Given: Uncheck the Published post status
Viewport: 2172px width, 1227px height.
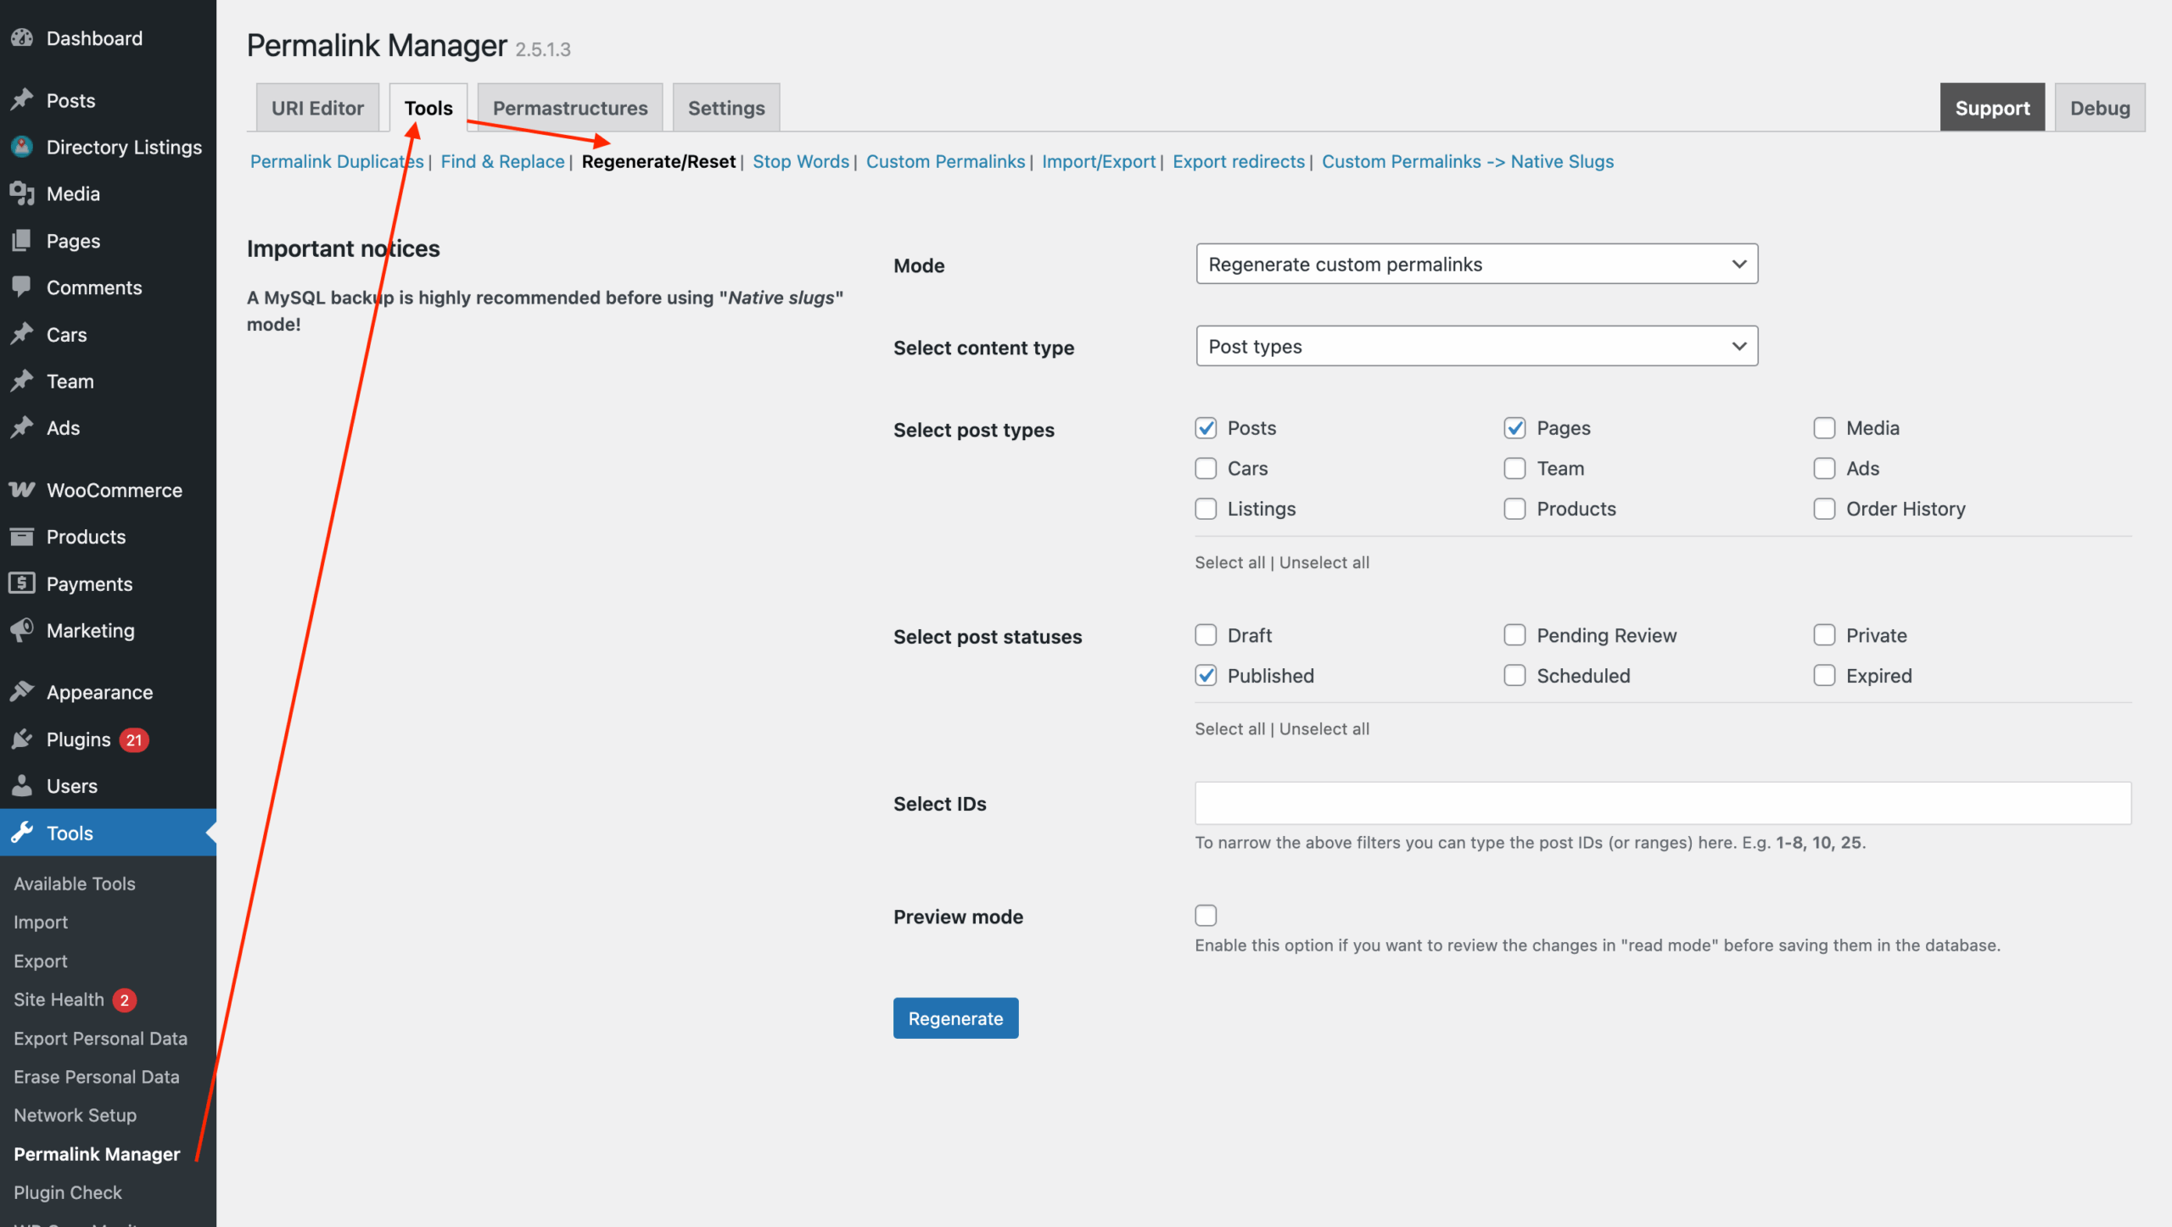Looking at the screenshot, I should click(1206, 676).
